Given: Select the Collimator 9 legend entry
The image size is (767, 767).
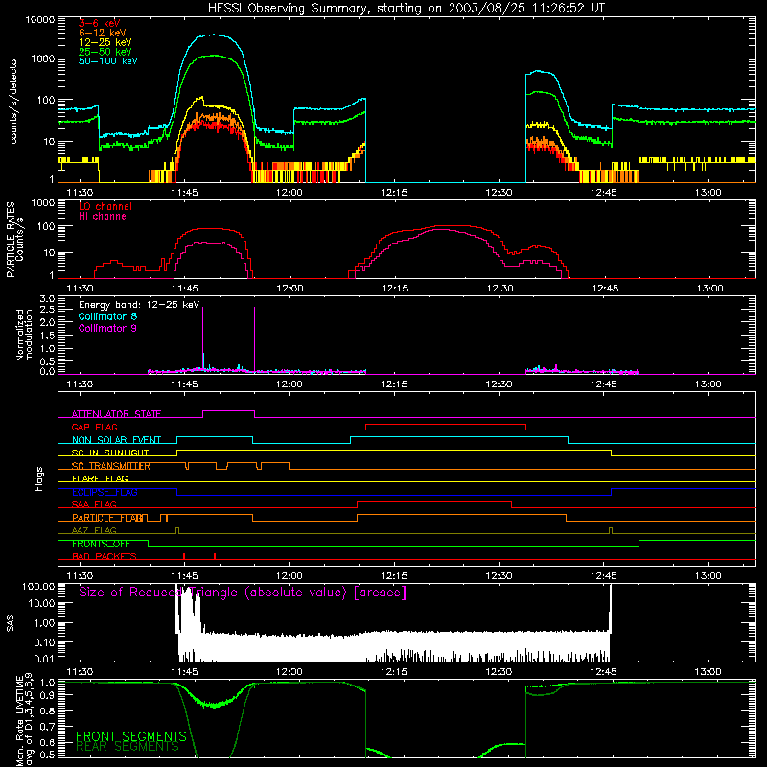Looking at the screenshot, I should (x=107, y=328).
